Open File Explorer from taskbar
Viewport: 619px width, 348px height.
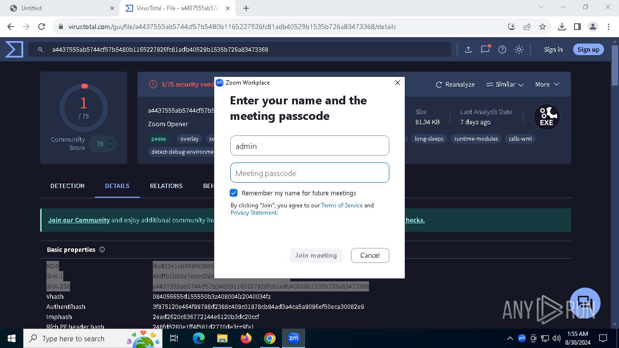[x=222, y=338]
